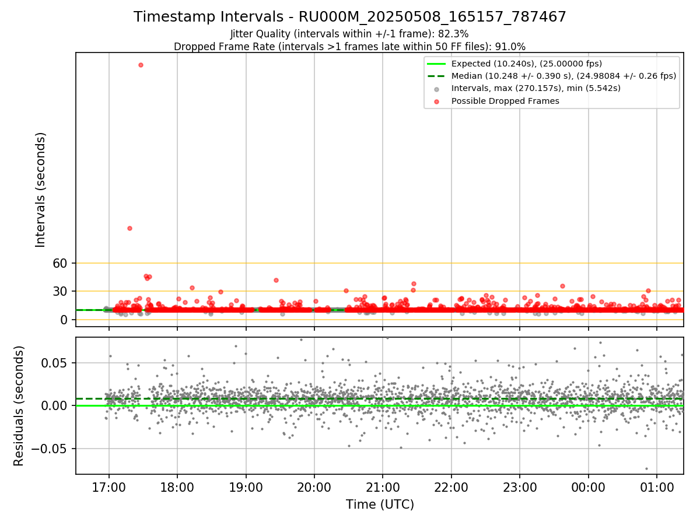Click the 'Jitter Quality' subtitle line
This screenshot has height=525, width=700.
coord(349,34)
